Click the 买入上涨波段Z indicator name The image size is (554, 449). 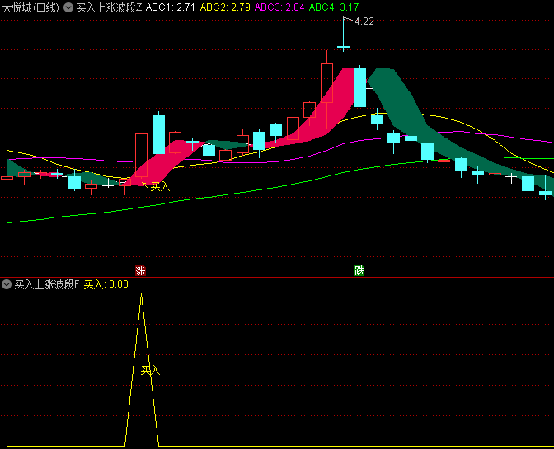[109, 7]
